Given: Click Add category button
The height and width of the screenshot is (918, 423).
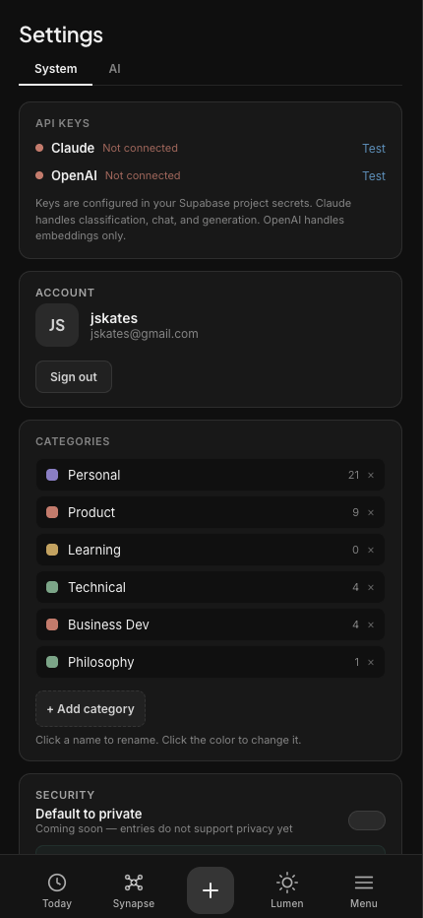Looking at the screenshot, I should click(x=91, y=709).
